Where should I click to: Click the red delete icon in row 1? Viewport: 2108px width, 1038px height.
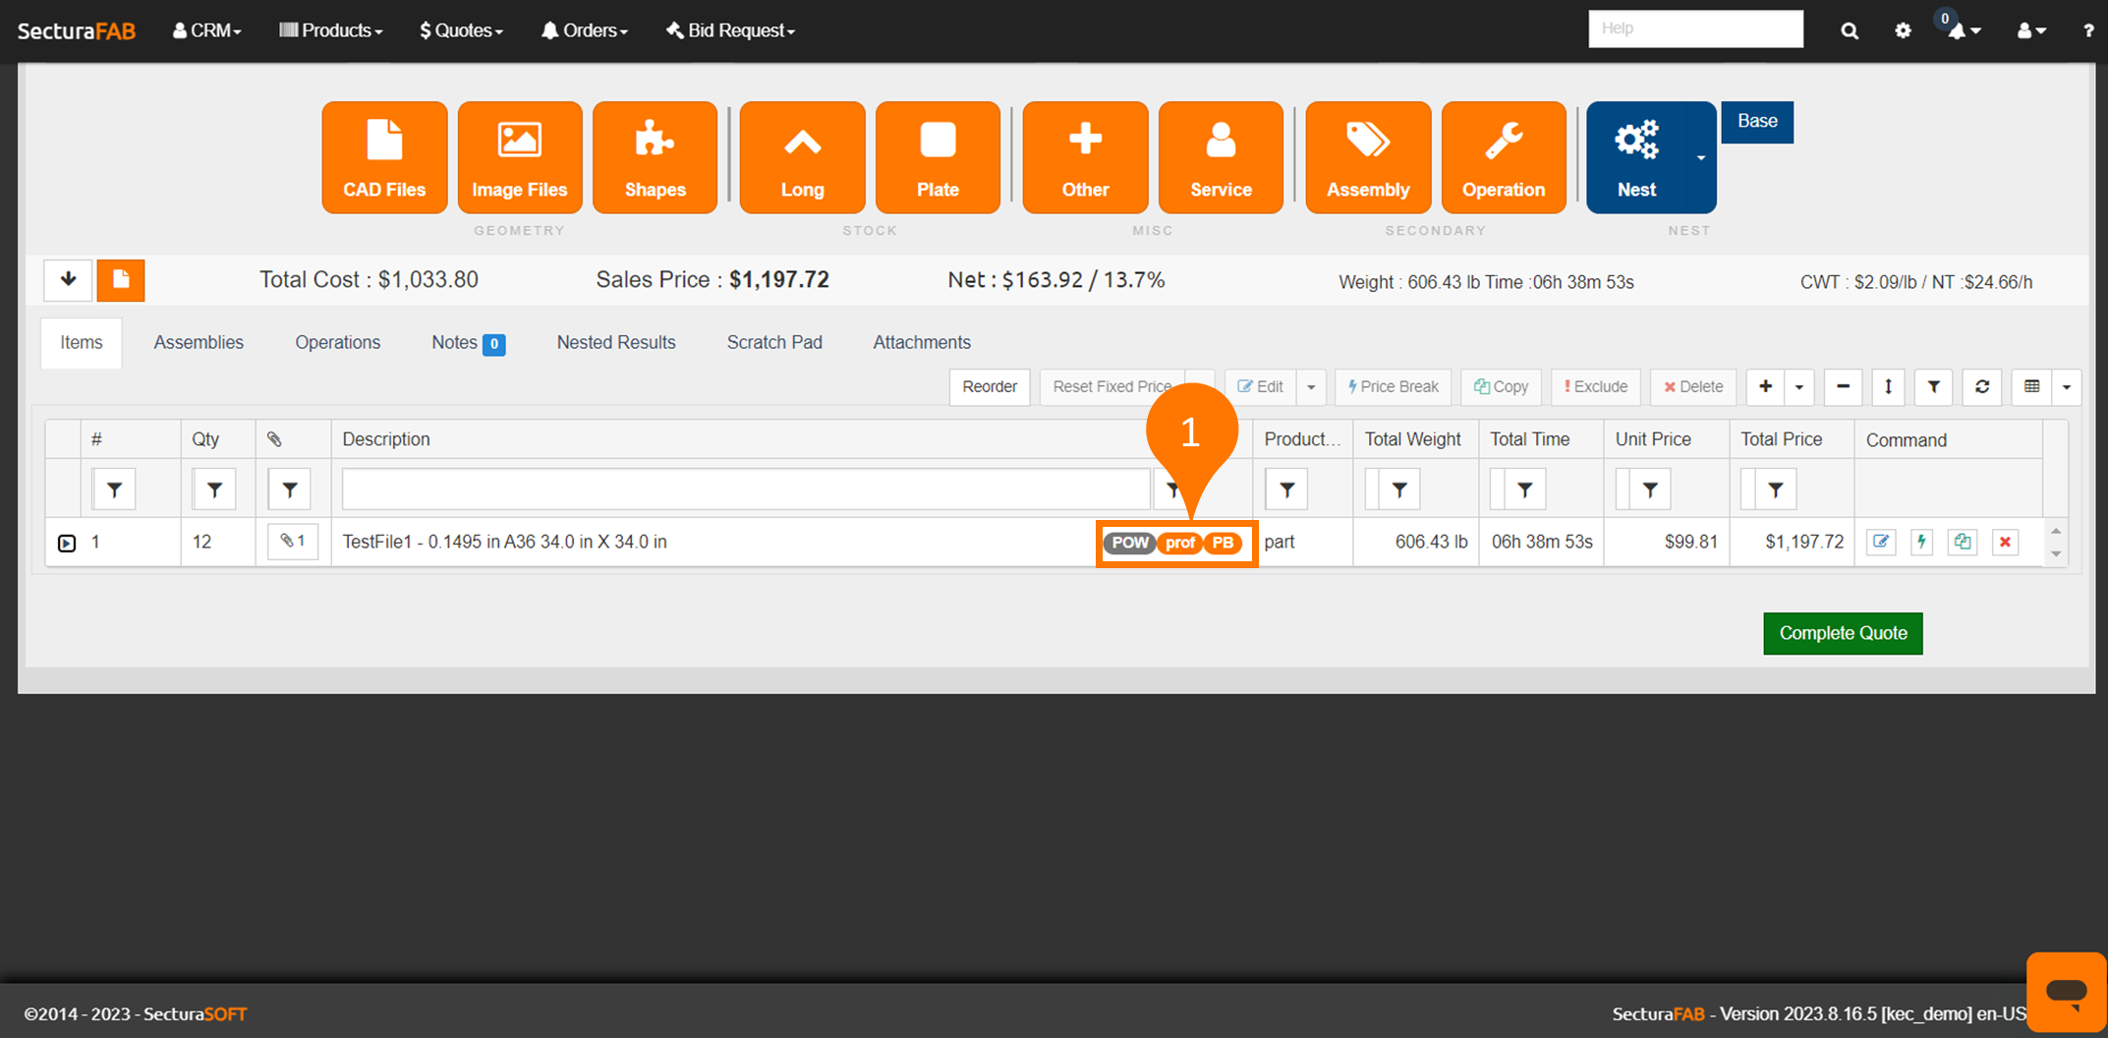point(2005,542)
